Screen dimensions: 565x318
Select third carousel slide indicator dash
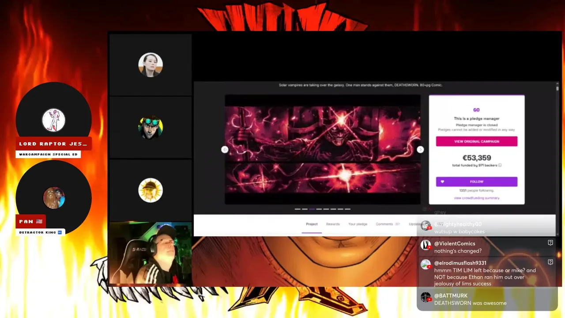(x=312, y=209)
